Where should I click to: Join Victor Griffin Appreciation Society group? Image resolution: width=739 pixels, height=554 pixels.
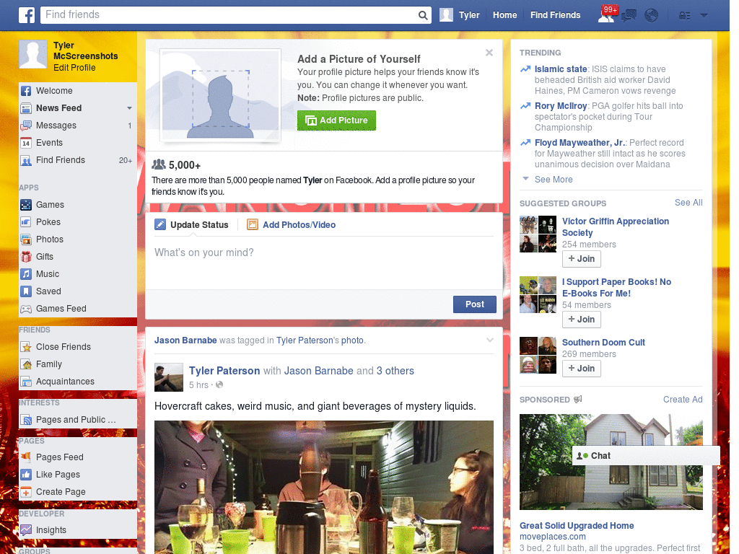(582, 259)
